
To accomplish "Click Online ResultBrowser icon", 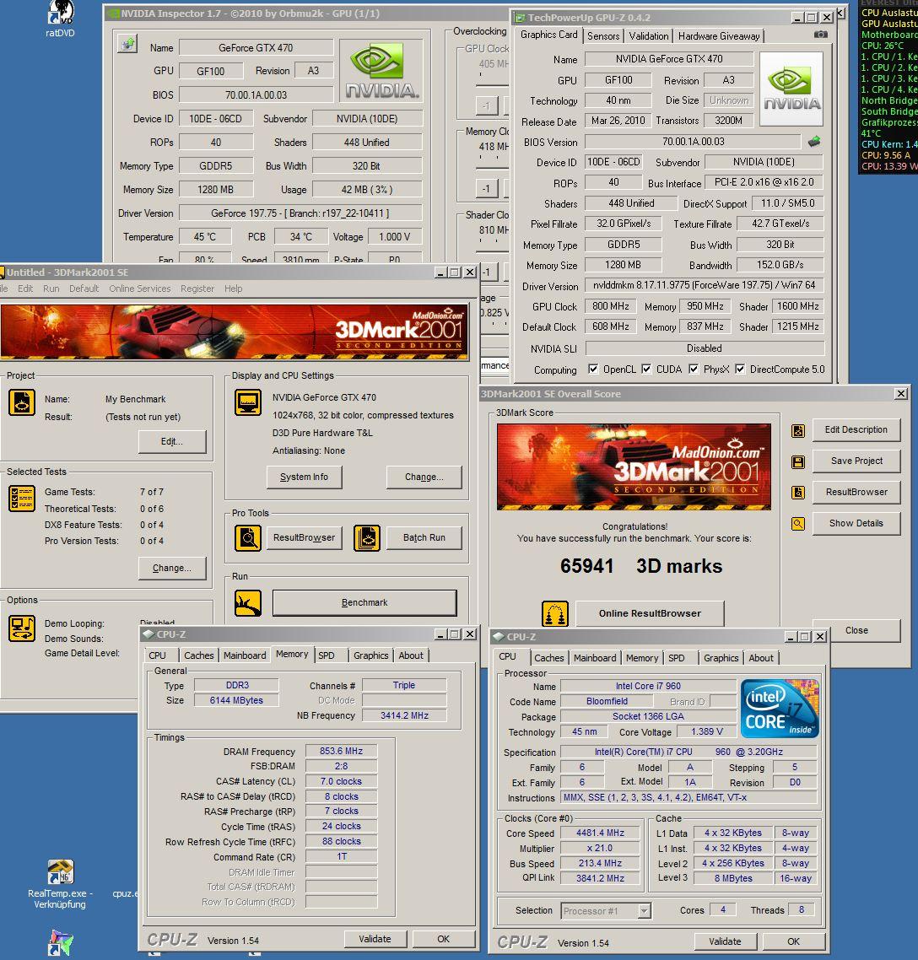I will click(x=555, y=613).
